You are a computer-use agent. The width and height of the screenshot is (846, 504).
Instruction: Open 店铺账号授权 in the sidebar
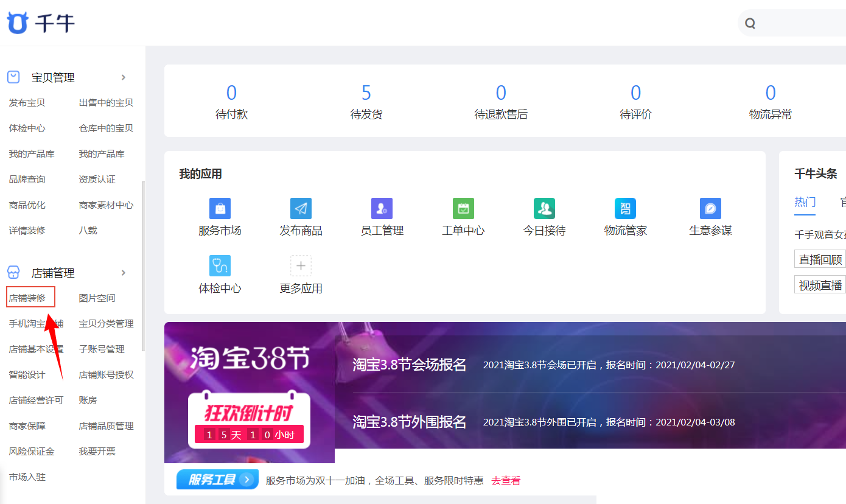coord(106,375)
